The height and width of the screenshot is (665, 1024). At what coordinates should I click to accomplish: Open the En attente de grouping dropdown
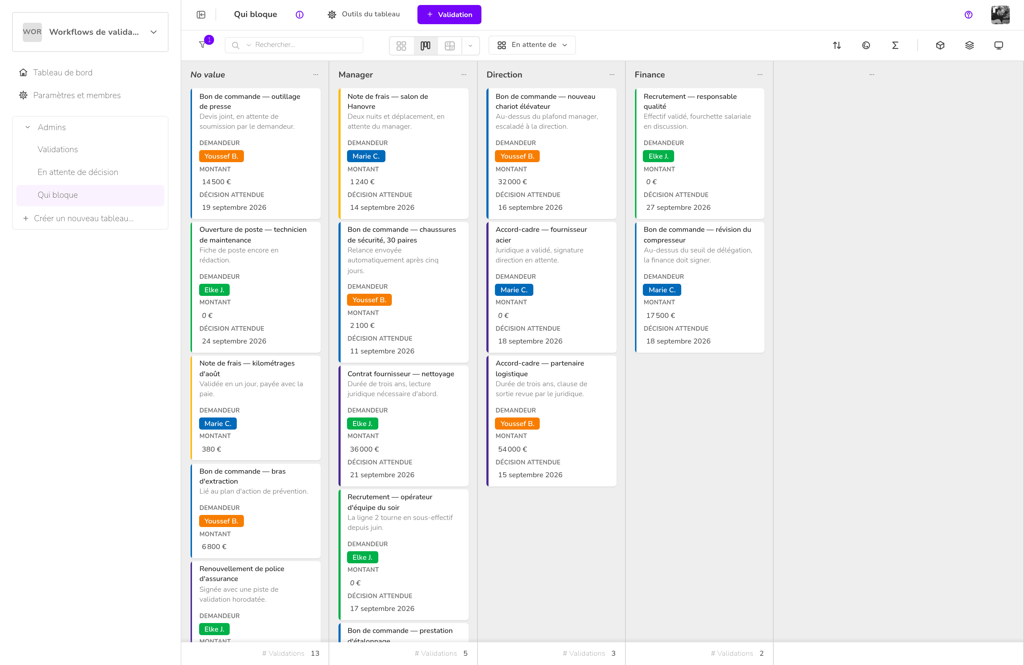[532, 45]
